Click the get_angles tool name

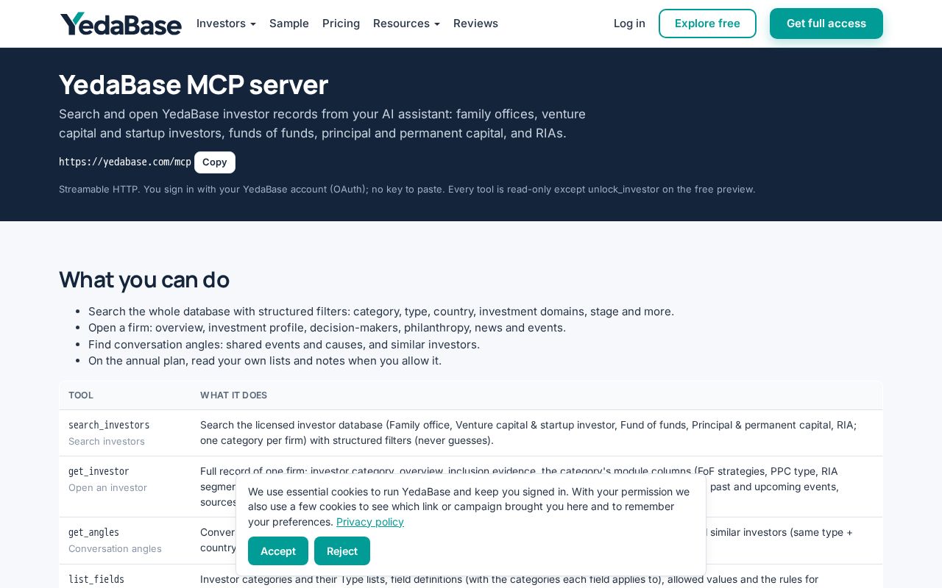tap(93, 532)
